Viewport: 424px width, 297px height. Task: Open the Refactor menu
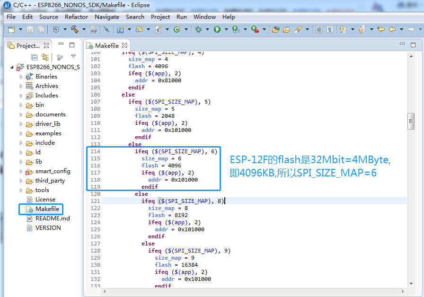pyautogui.click(x=76, y=17)
